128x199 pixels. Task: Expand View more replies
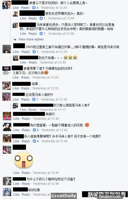(31, 39)
